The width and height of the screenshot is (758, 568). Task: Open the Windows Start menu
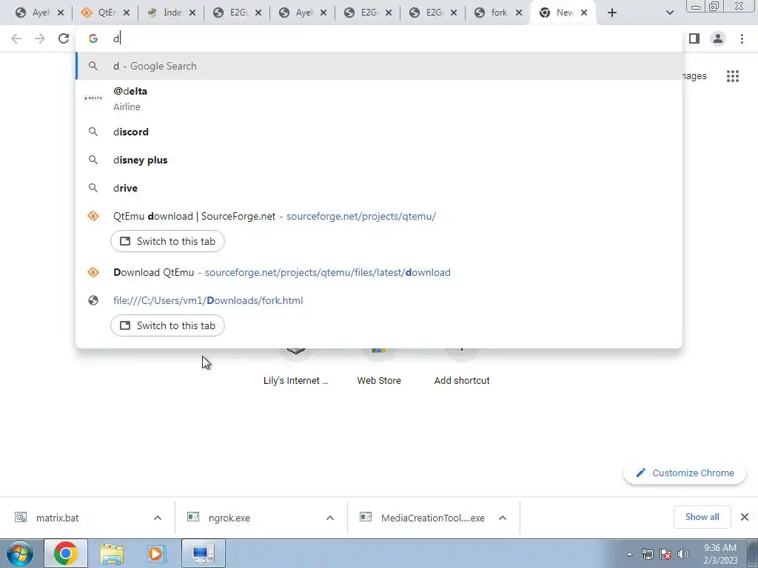(20, 553)
